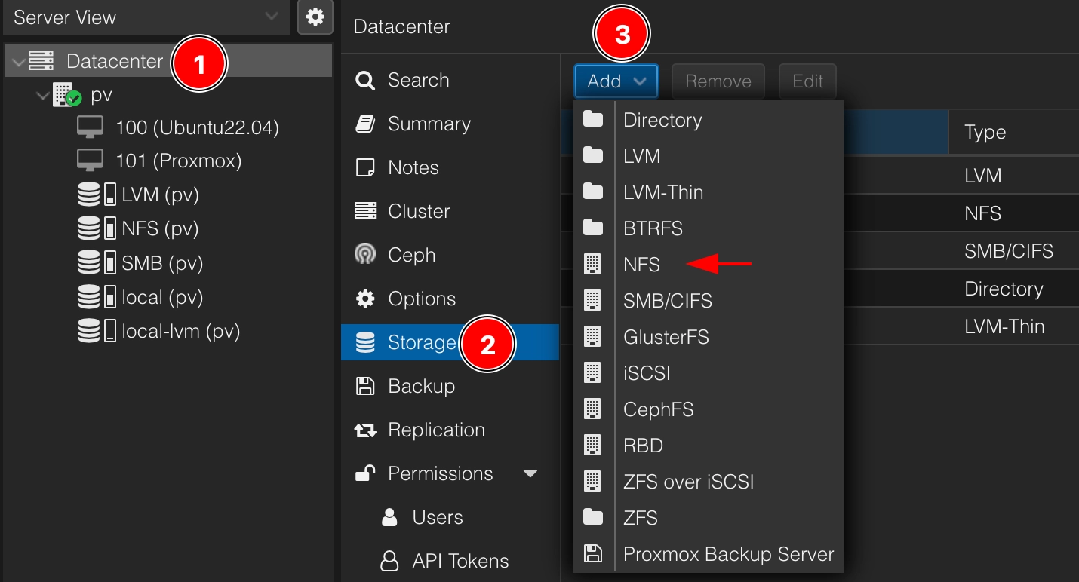Collapse the Datacenter tree node
The height and width of the screenshot is (582, 1079).
coord(18,62)
